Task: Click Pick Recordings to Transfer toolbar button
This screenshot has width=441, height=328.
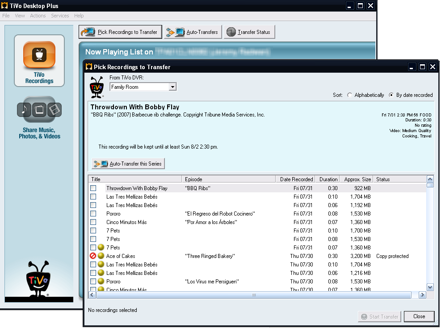Action: tap(120, 32)
